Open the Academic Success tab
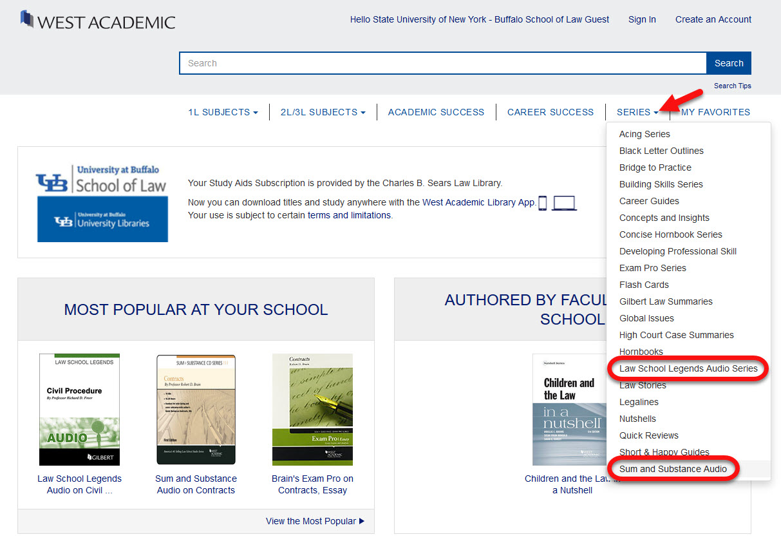Screen dimensions: 781x541 [x=436, y=112]
